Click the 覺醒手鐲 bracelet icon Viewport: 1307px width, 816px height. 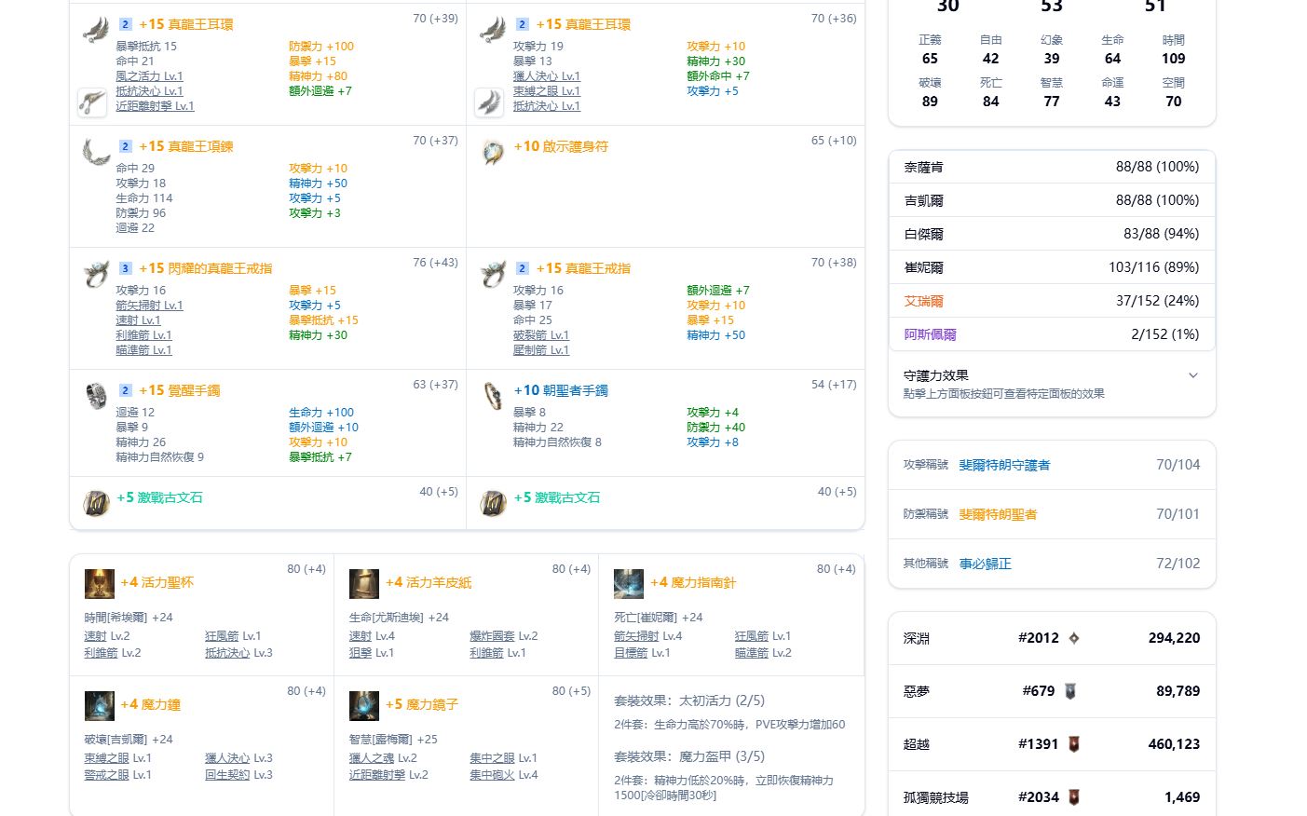[96, 396]
